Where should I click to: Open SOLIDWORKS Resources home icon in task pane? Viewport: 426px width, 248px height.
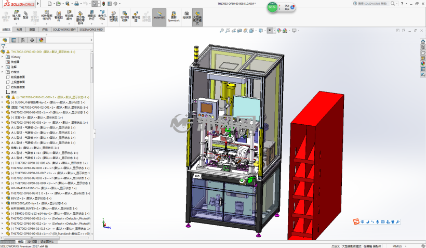point(423,42)
